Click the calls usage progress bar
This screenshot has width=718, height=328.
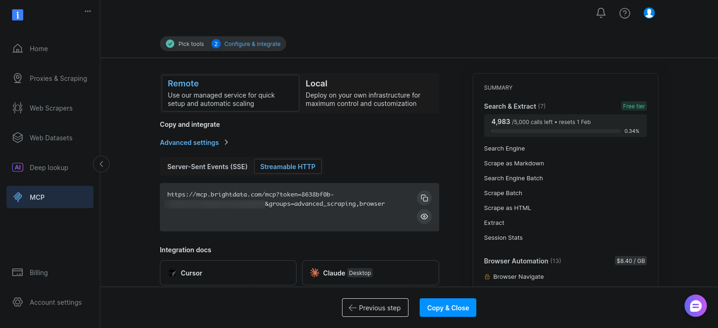point(555,131)
